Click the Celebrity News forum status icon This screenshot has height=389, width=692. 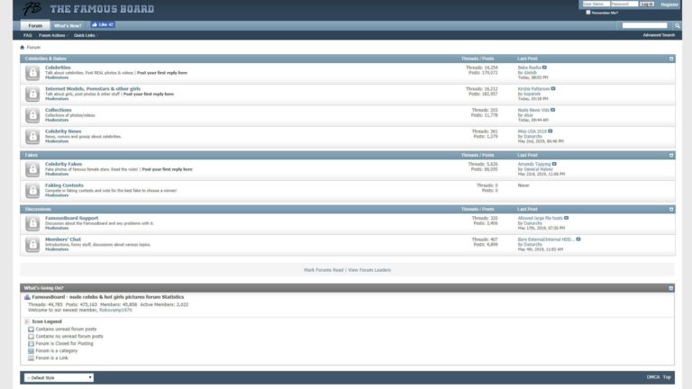32,136
